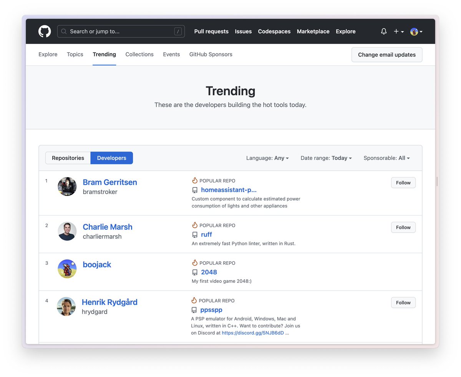
Task: Select the Developers trending view
Action: (x=112, y=158)
